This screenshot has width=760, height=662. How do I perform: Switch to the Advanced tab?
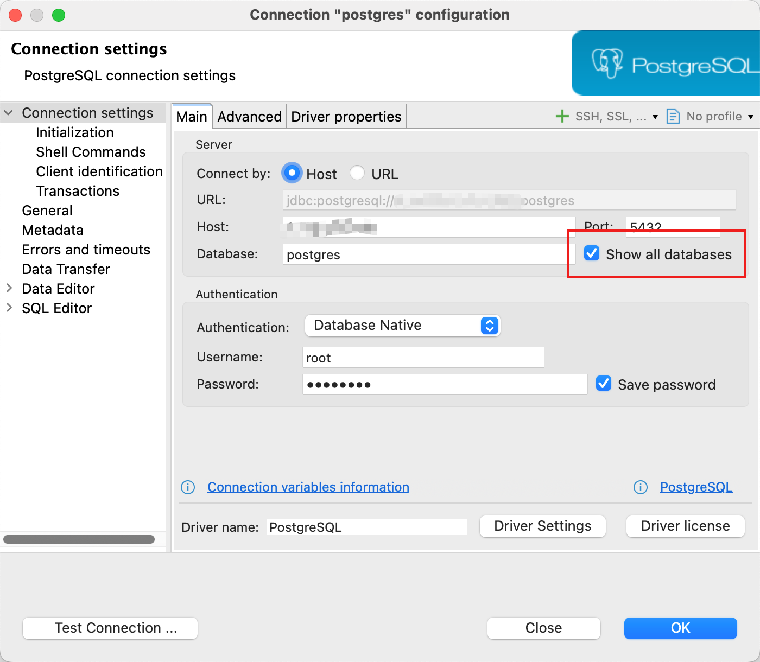pyautogui.click(x=250, y=117)
